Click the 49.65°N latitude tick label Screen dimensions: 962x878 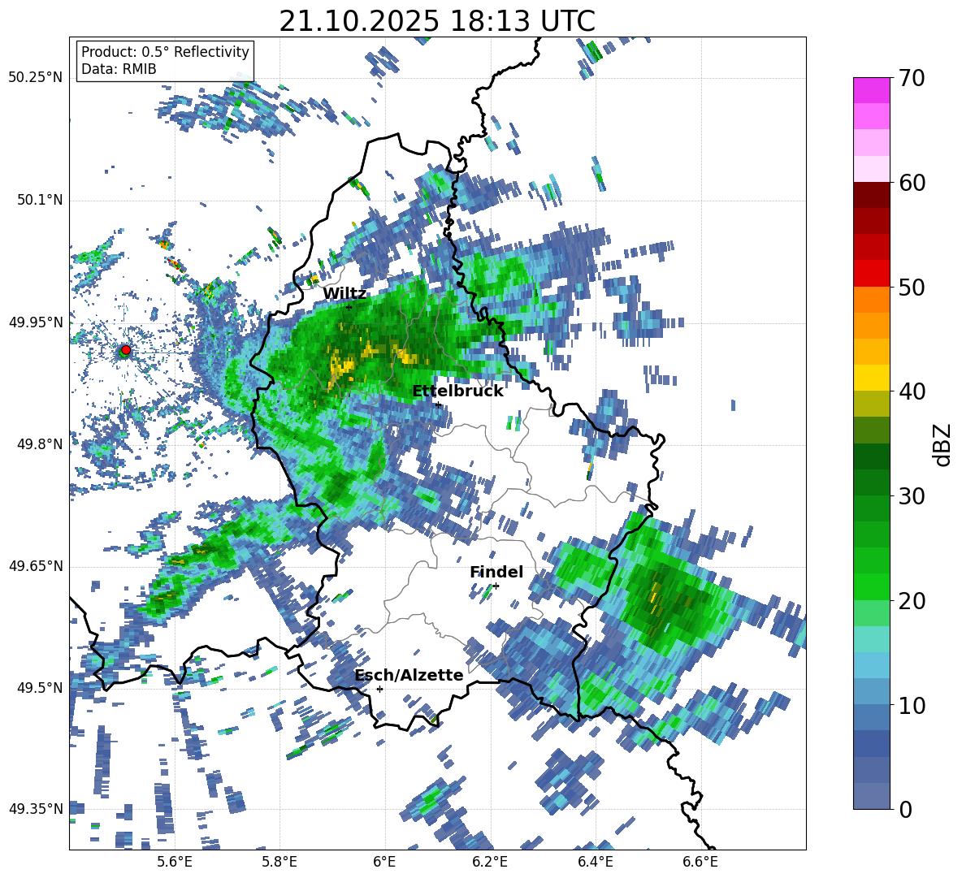tap(36, 566)
